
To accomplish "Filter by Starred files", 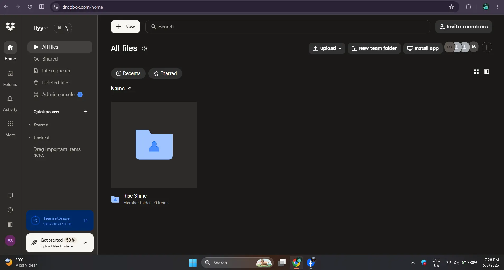I will [x=165, y=73].
